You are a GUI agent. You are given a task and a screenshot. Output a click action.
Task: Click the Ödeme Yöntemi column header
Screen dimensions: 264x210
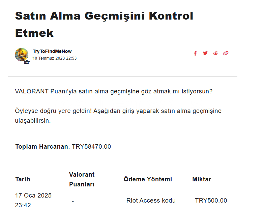pyautogui.click(x=148, y=179)
